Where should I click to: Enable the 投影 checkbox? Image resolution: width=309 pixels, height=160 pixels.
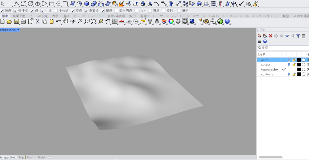tap(163, 11)
